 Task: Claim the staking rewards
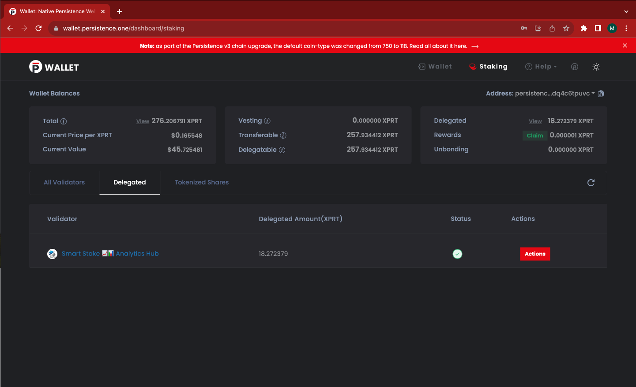534,135
